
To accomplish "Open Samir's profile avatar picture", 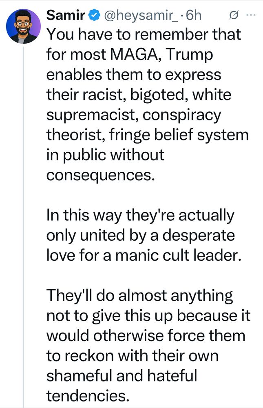I will [x=23, y=26].
